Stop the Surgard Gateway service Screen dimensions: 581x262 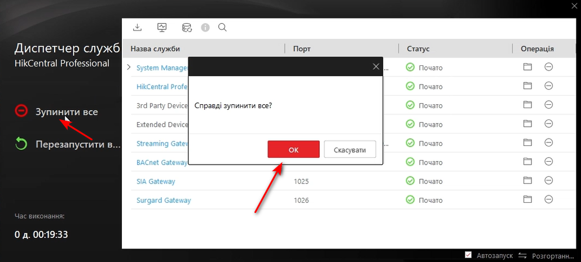[x=548, y=200]
